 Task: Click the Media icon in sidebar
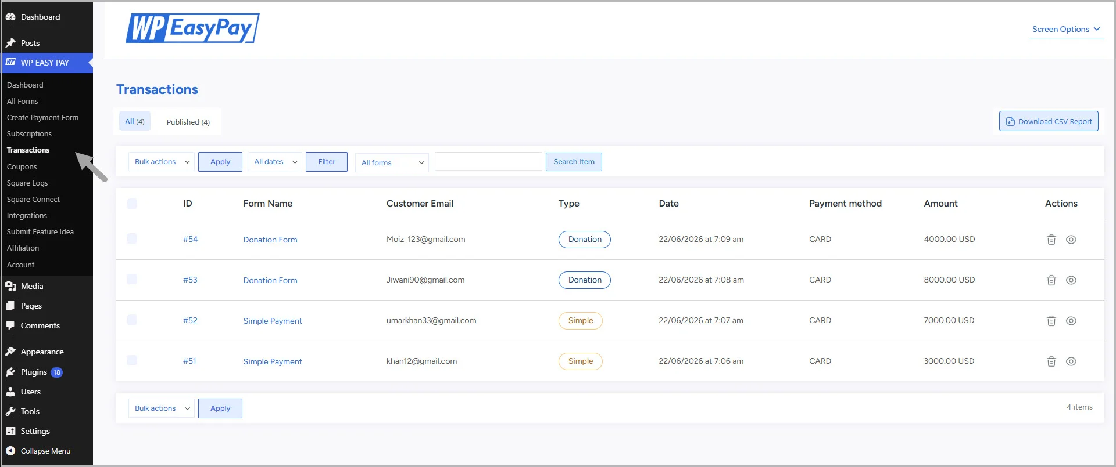(10, 286)
